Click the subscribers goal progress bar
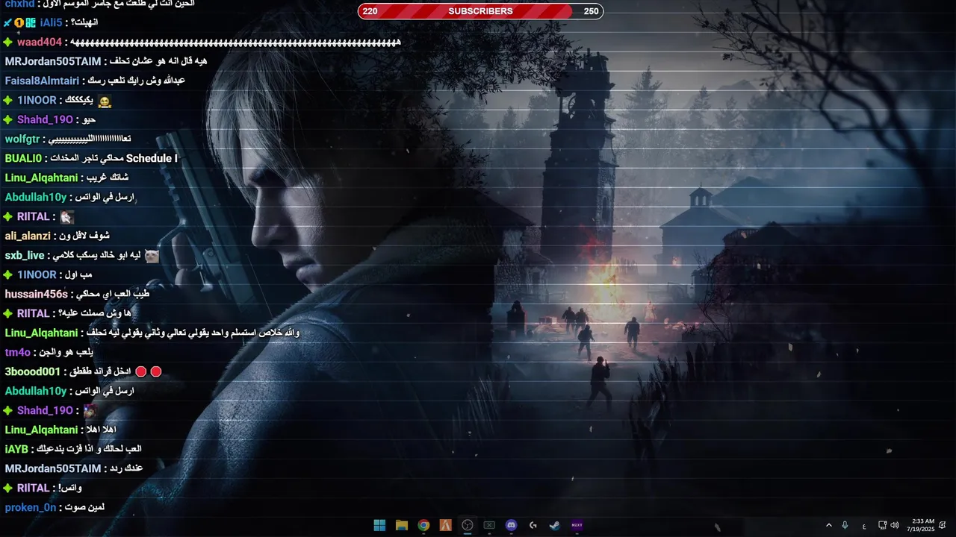This screenshot has height=537, width=956. tap(480, 11)
